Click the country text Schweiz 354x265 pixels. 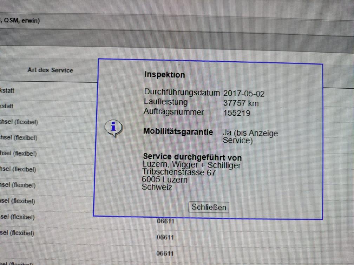tap(157, 187)
